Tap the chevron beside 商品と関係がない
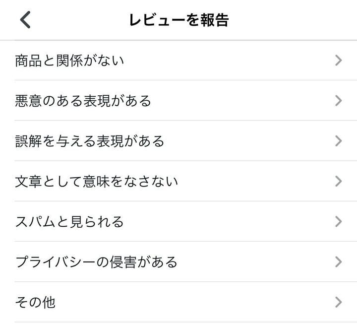 click(339, 61)
